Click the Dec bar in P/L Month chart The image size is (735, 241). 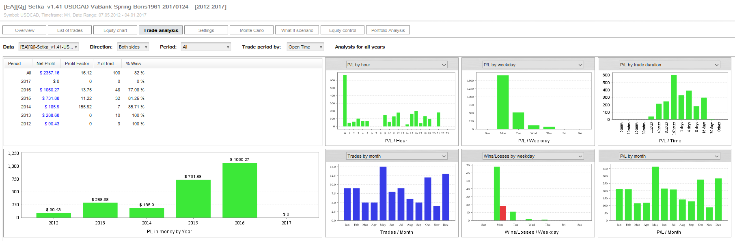(x=718, y=199)
